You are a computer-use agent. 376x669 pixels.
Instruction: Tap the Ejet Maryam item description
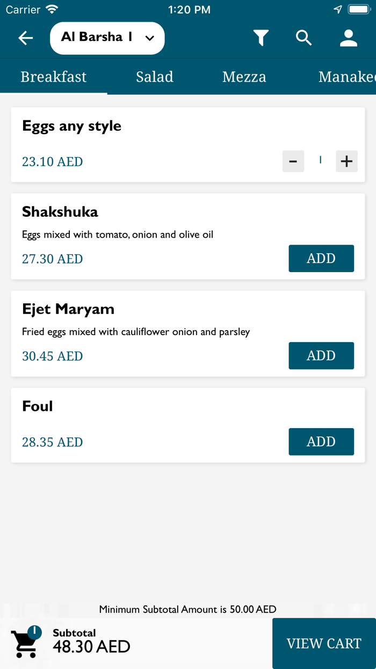pos(136,332)
